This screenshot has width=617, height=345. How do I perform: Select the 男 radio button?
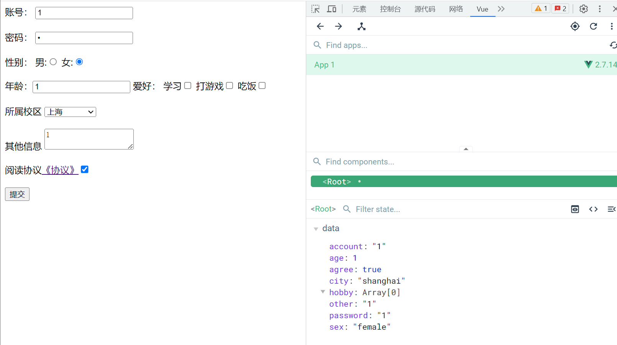(x=53, y=62)
